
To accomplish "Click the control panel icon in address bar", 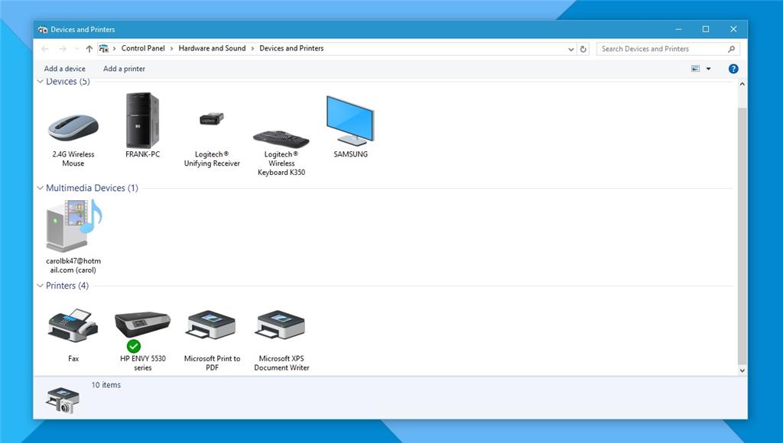I will pos(103,48).
